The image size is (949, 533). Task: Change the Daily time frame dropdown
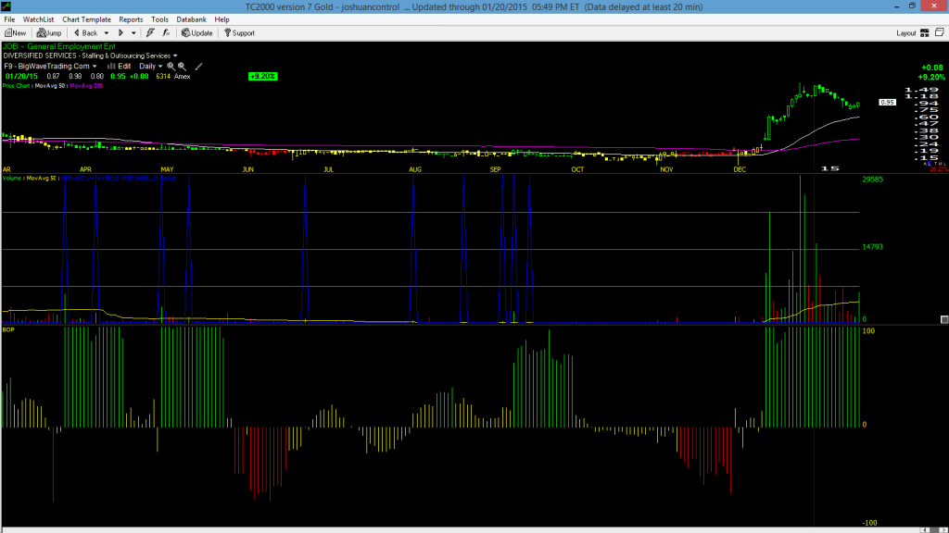click(x=151, y=67)
